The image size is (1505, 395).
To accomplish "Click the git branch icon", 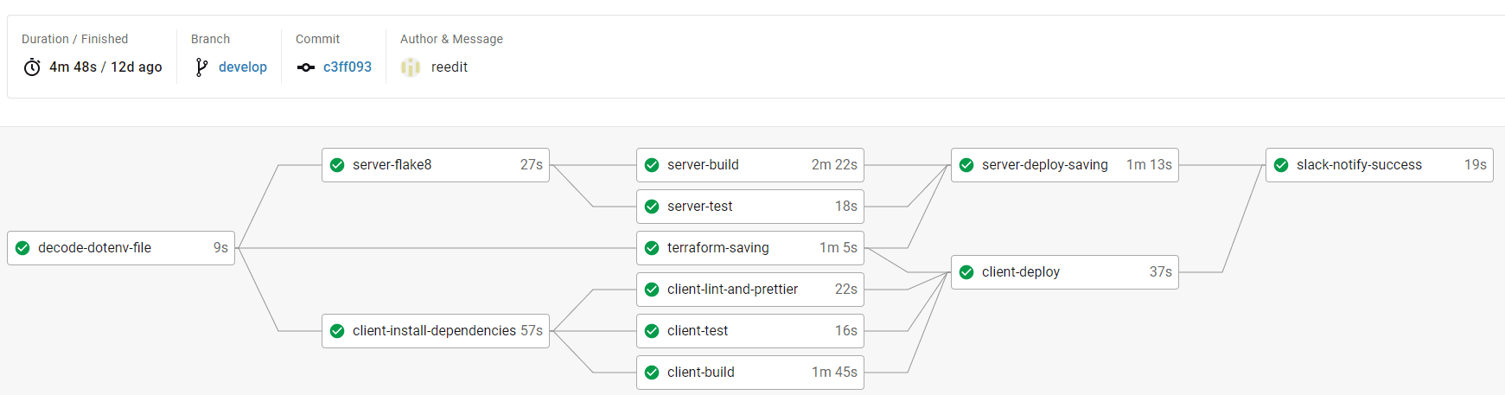I will point(201,67).
